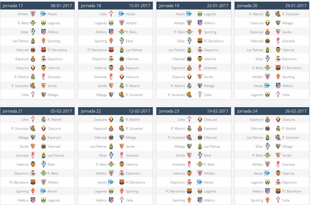Image resolution: width=310 pixels, height=205 pixels.
Task: Click Athletic crest in Jornada 17 first match
Action: pos(33,14)
